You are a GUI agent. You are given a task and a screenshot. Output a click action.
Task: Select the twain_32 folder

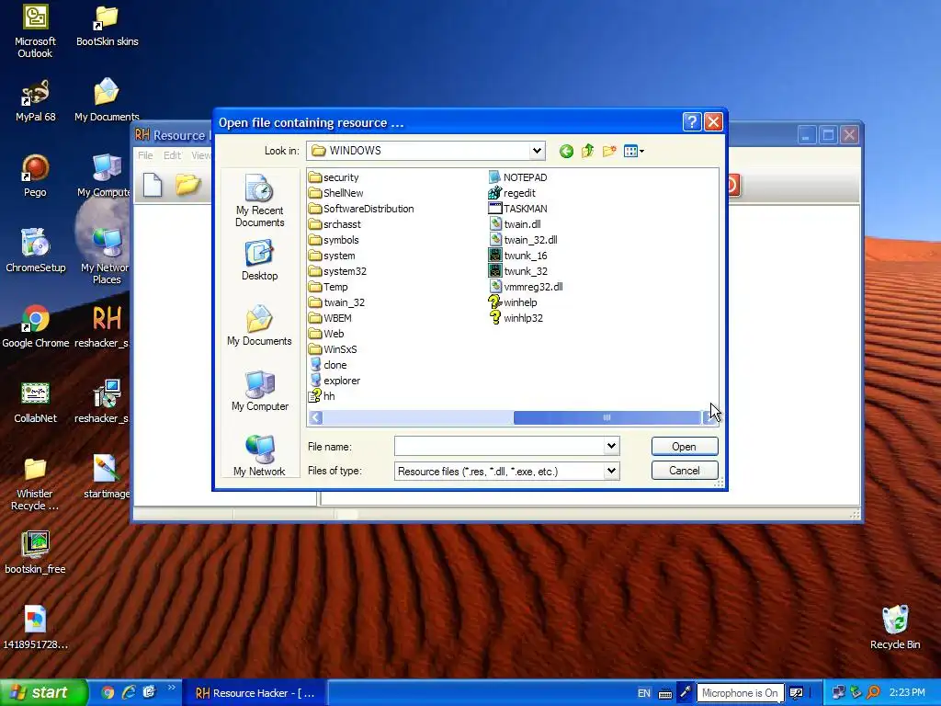tap(336, 302)
